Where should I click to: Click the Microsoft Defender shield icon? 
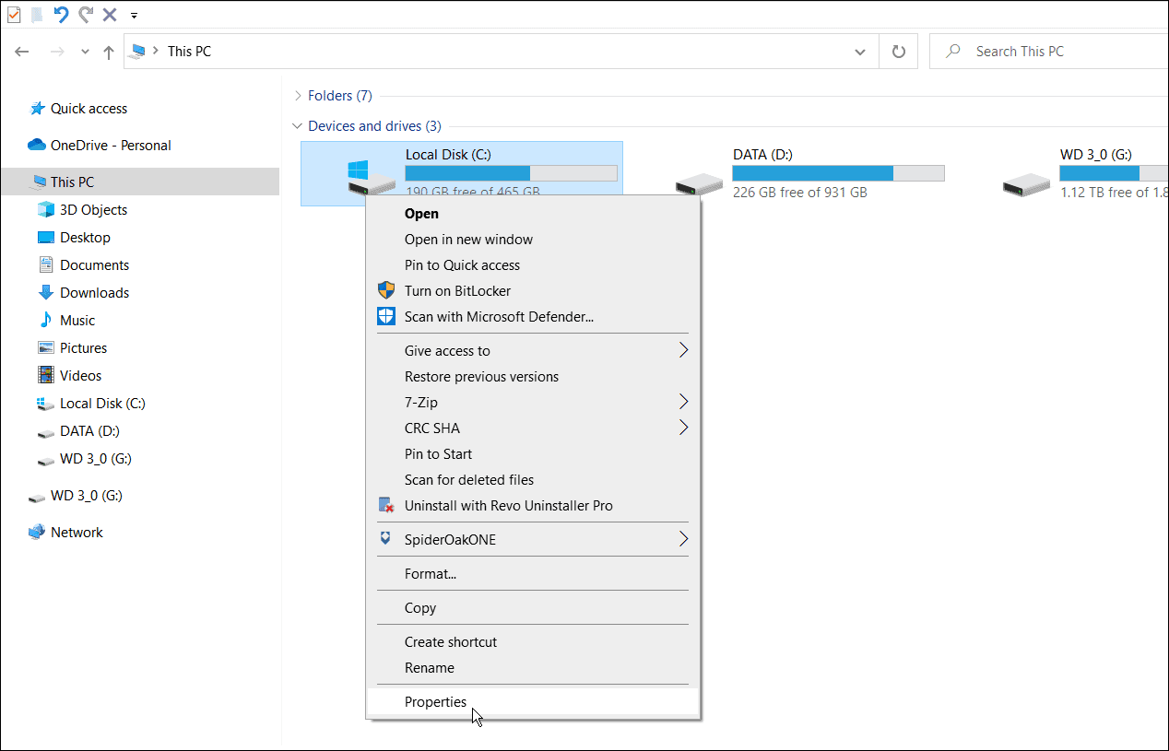click(385, 316)
